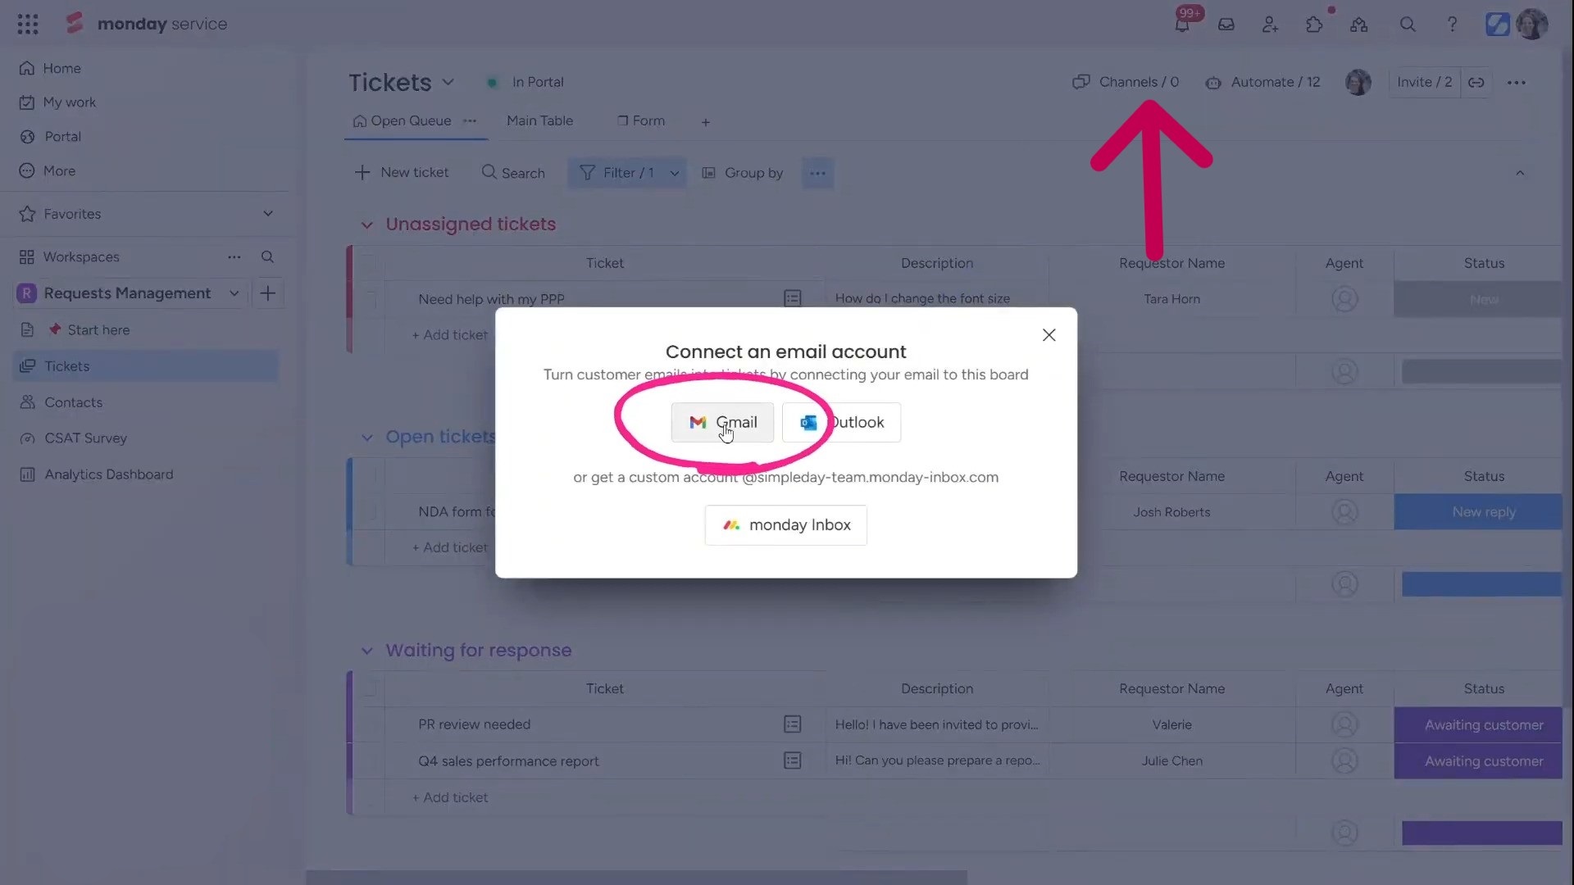The image size is (1574, 885).
Task: Collapse Unassigned tickets group
Action: [367, 225]
